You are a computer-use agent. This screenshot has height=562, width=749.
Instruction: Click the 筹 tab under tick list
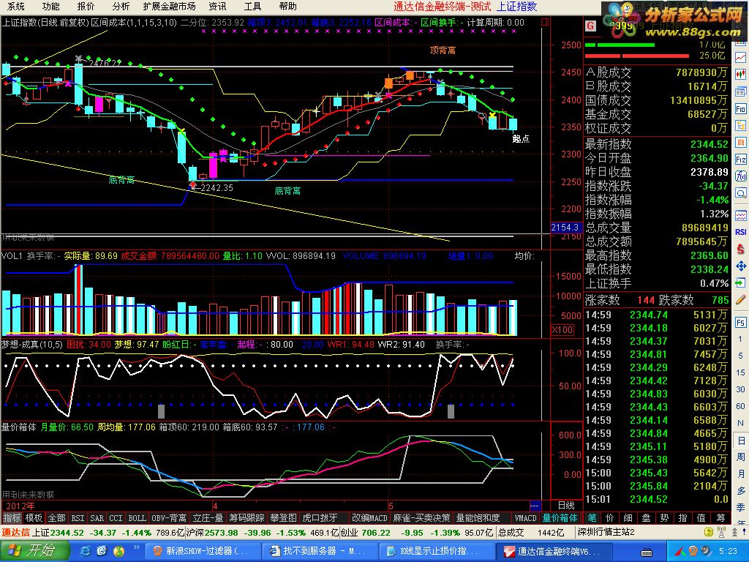pos(720,517)
